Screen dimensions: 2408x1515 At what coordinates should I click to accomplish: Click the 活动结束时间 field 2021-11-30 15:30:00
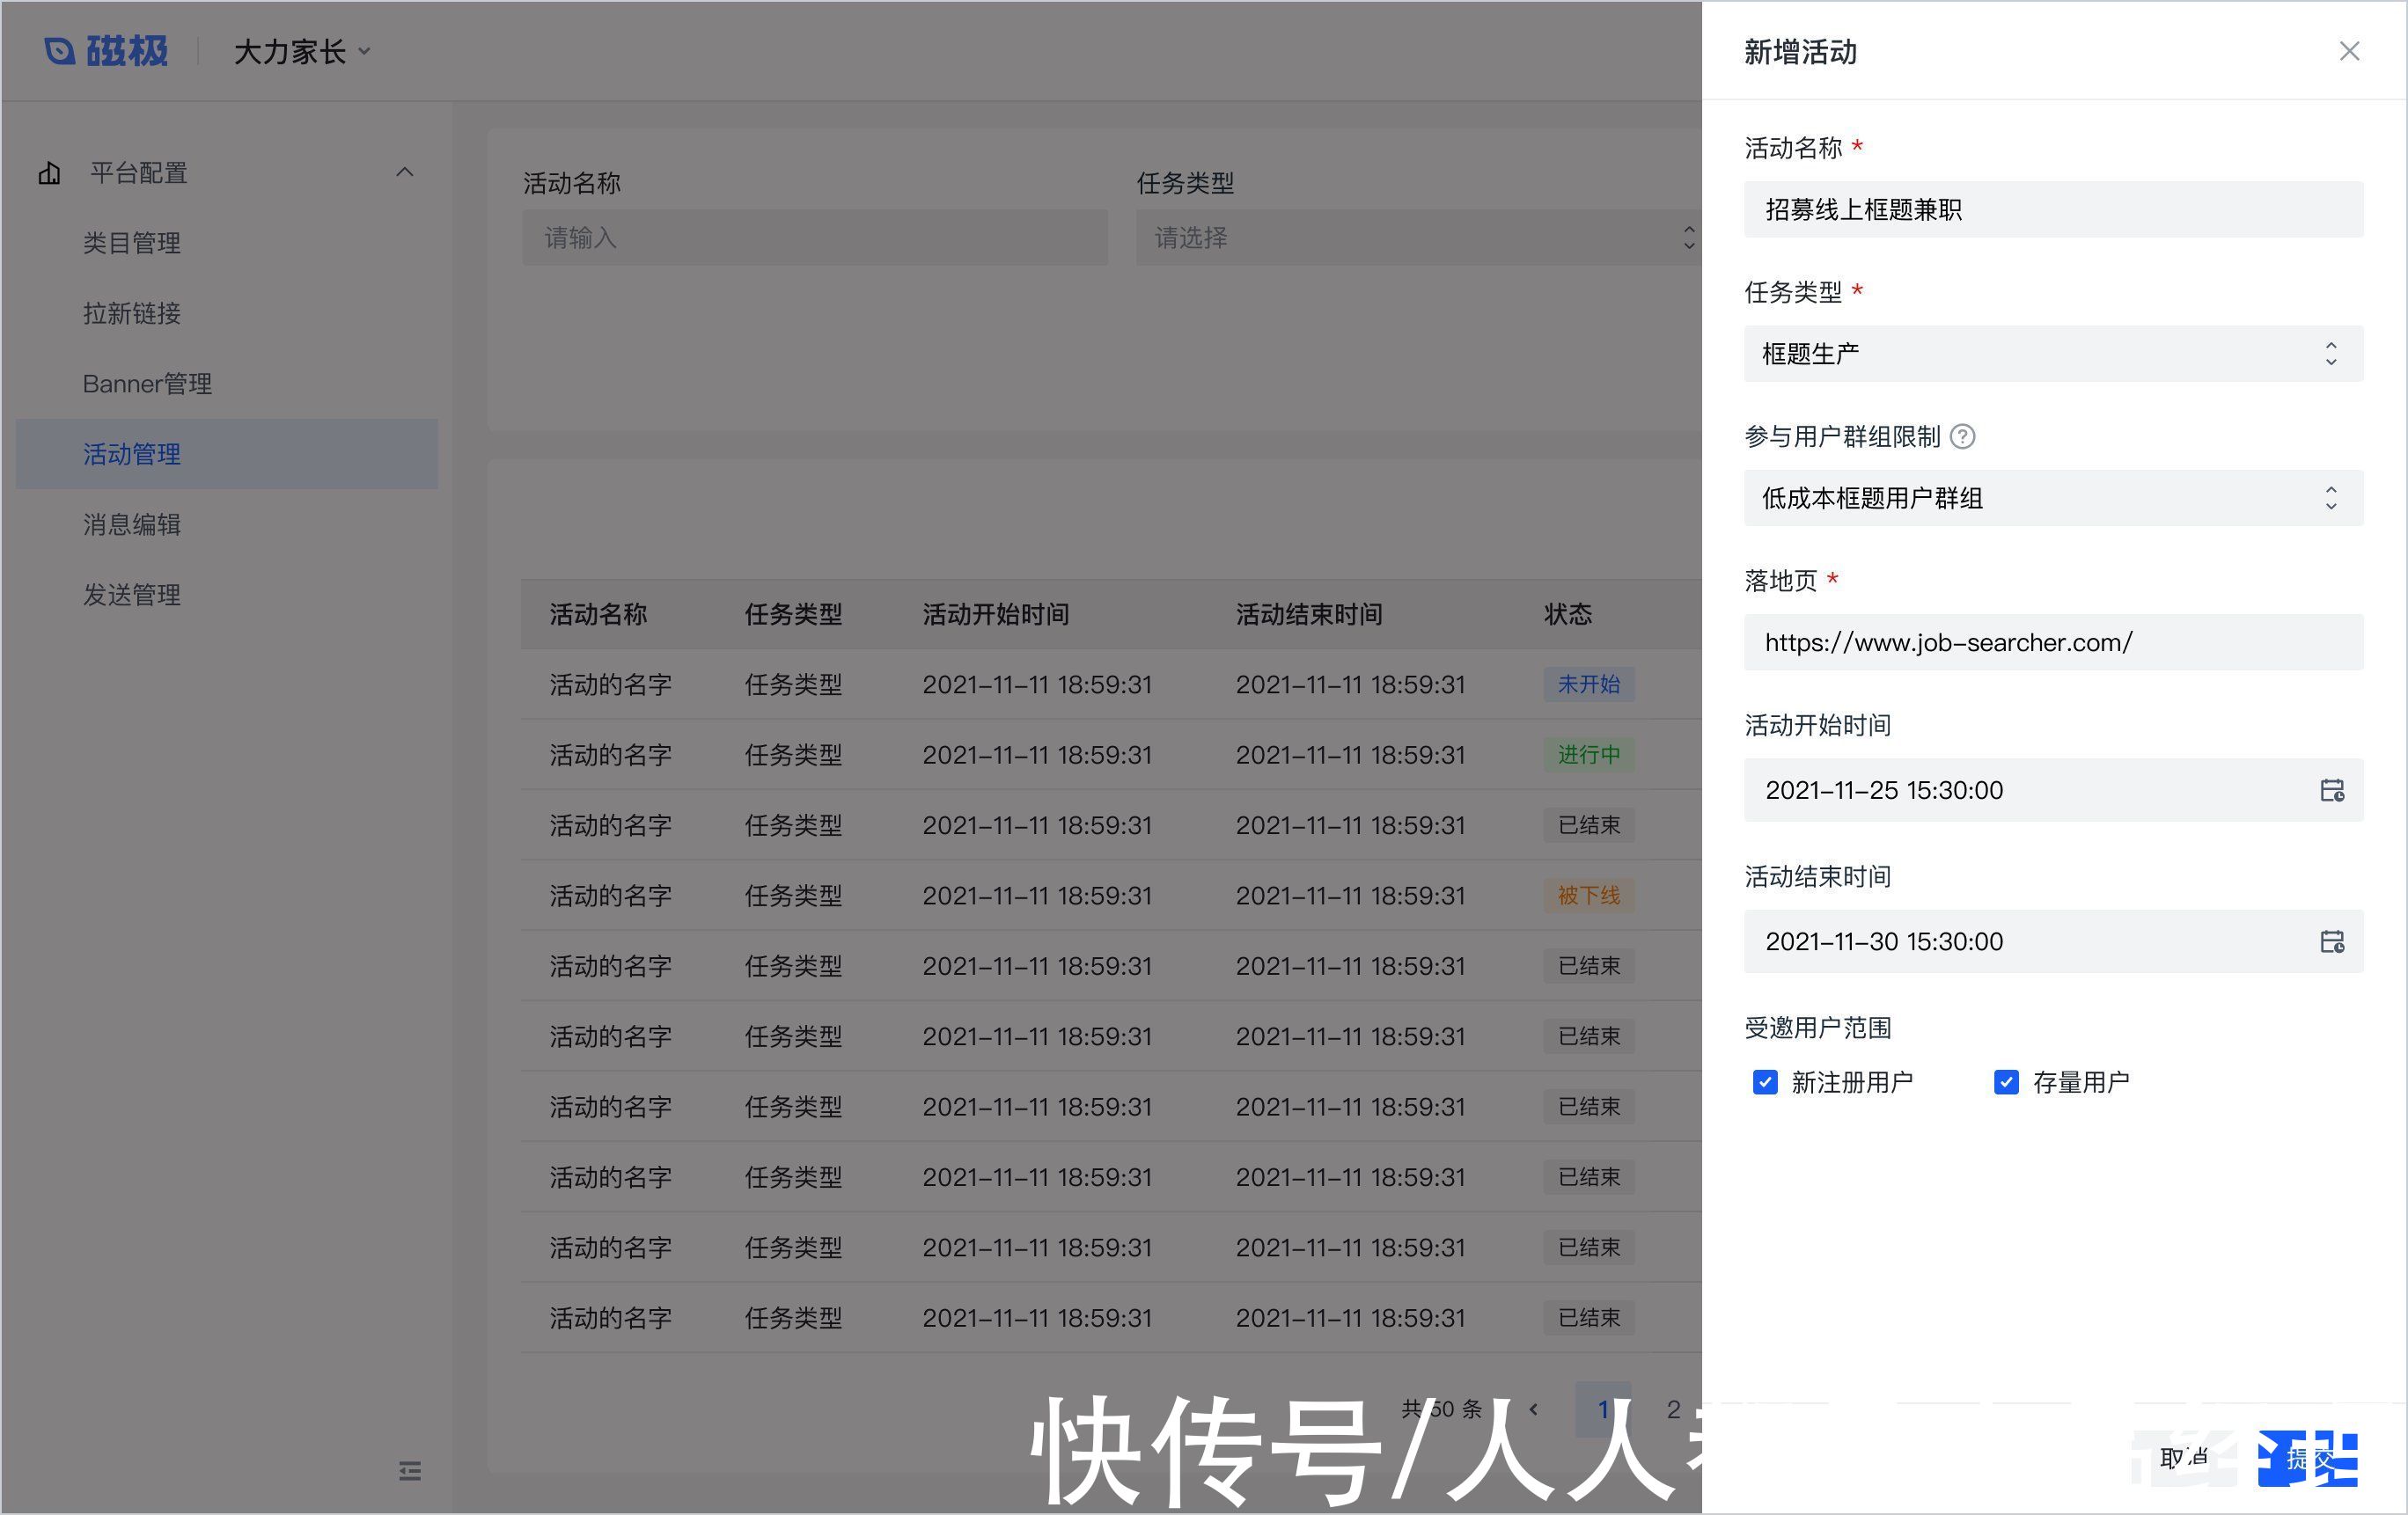tap(2053, 941)
